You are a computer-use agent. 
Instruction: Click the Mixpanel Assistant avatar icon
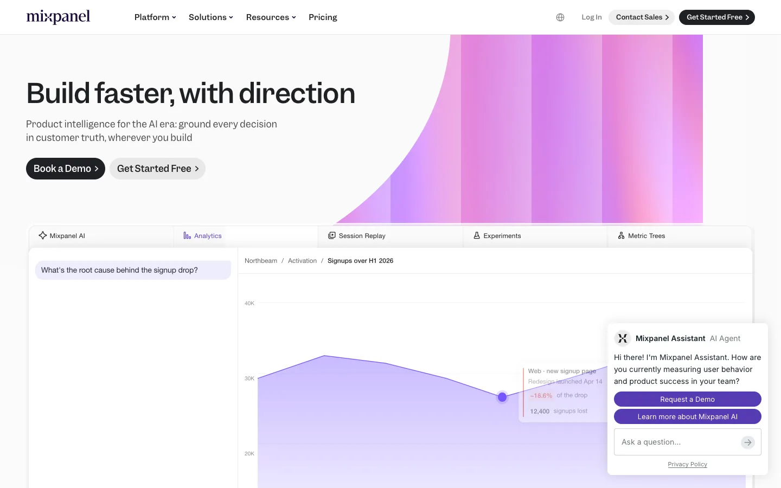623,338
